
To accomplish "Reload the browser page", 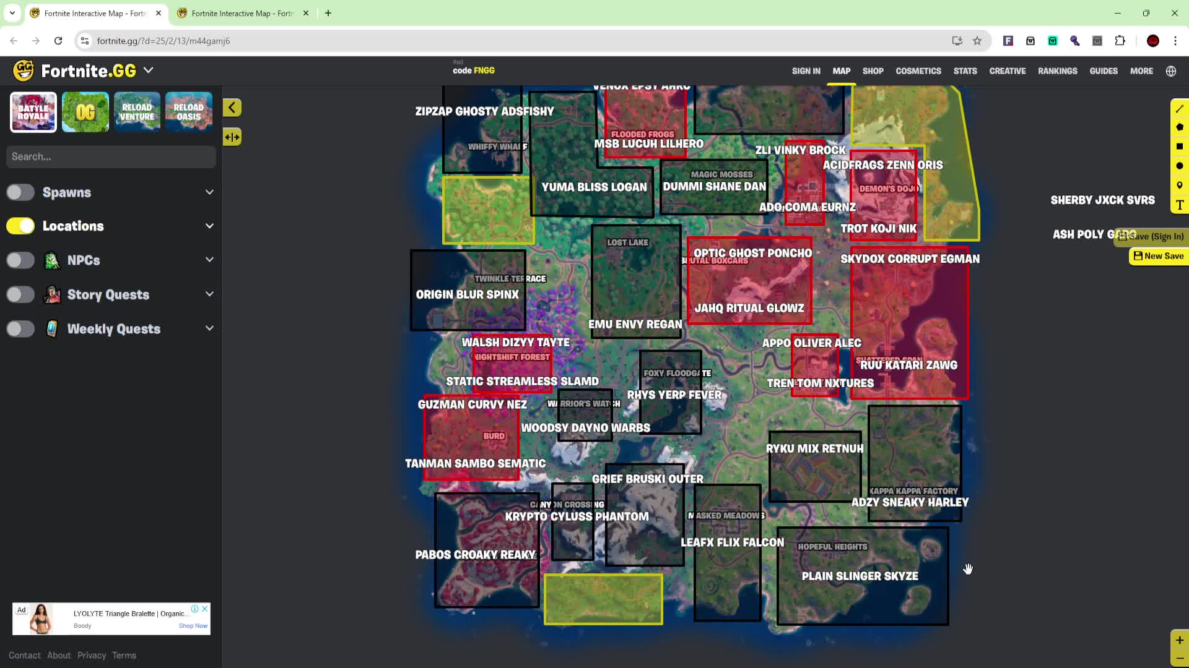I will pyautogui.click(x=58, y=41).
